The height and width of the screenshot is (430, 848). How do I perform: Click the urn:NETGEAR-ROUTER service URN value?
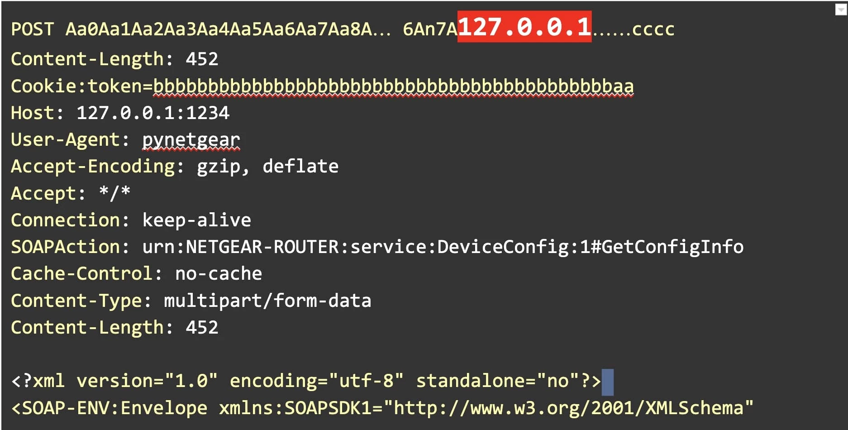tap(443, 247)
